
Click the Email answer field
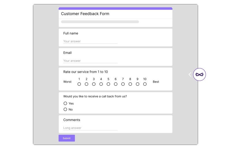(90, 61)
